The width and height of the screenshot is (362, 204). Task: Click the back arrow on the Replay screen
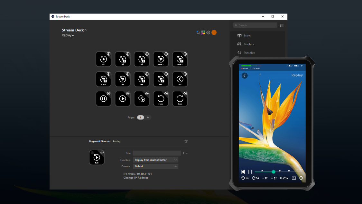[x=245, y=75]
